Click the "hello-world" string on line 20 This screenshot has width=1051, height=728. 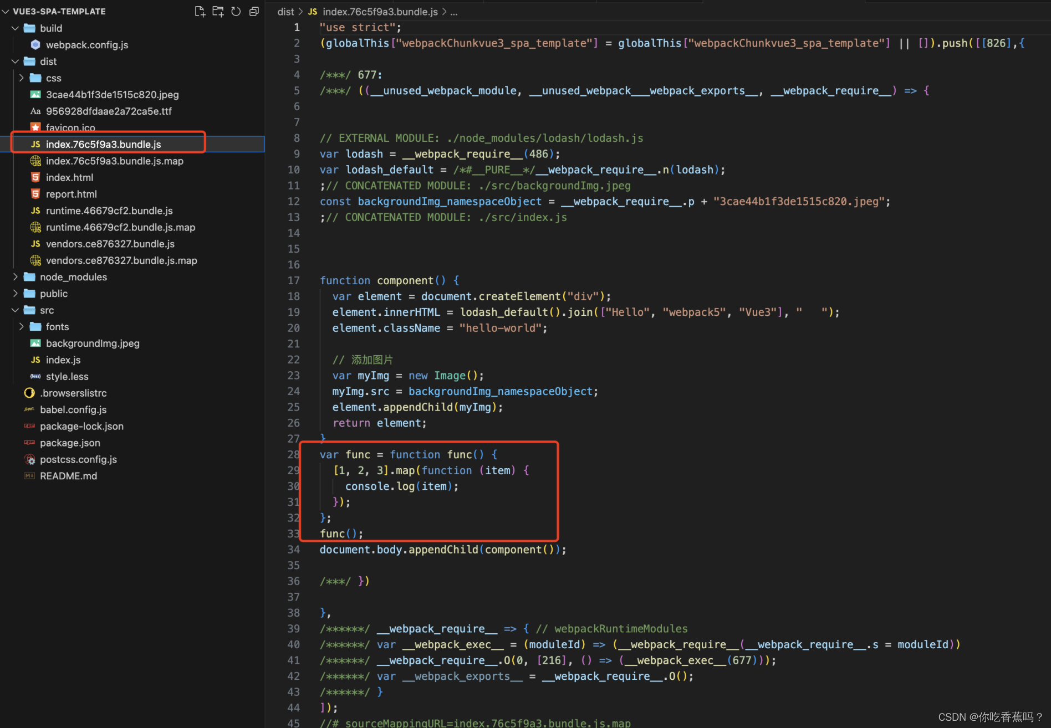pos(500,329)
